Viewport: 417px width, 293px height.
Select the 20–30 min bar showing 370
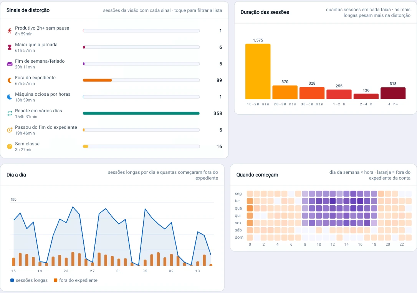point(285,92)
